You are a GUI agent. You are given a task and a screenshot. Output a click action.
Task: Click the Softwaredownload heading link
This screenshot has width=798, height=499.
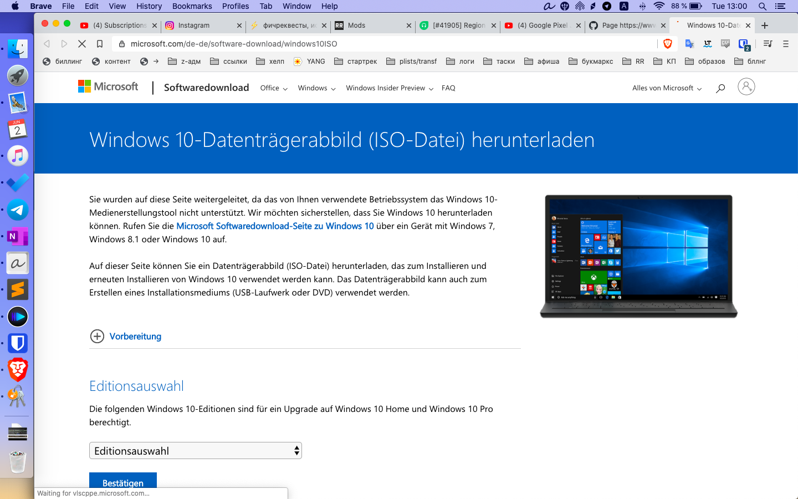[x=206, y=88]
